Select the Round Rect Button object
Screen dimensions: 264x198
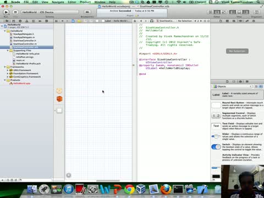237,105
